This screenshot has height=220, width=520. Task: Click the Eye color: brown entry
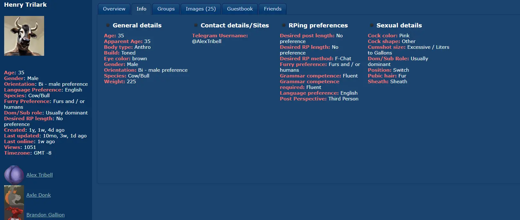tap(125, 59)
